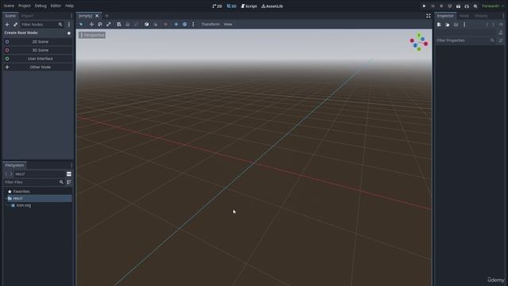Open Scene dock options three-dot menu
This screenshot has height=286, width=508.
tap(71, 16)
